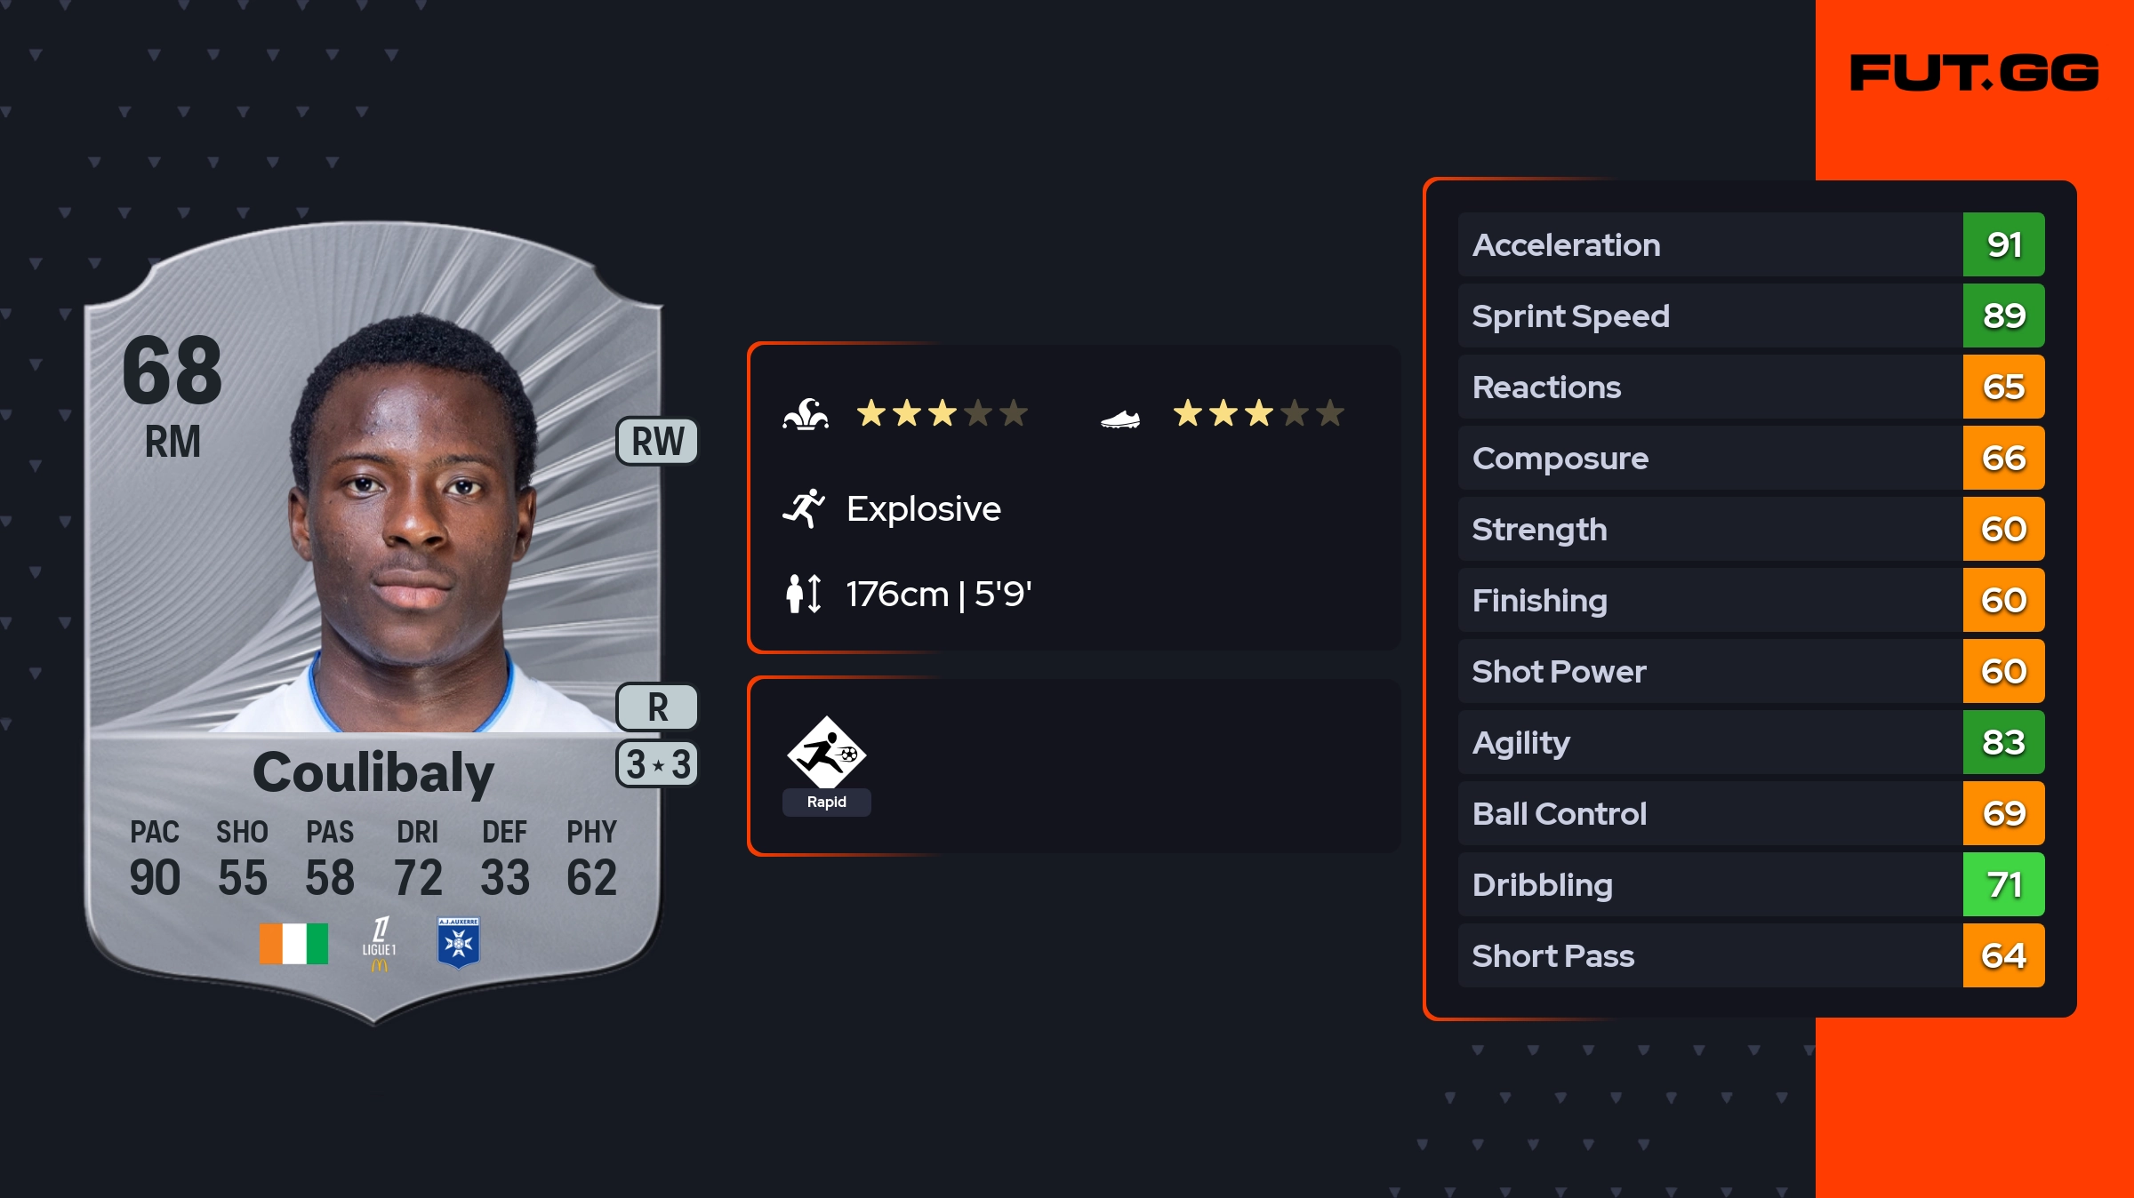This screenshot has width=2134, height=1198.
Task: Click the Explosive running figure icon
Action: pyautogui.click(x=804, y=508)
